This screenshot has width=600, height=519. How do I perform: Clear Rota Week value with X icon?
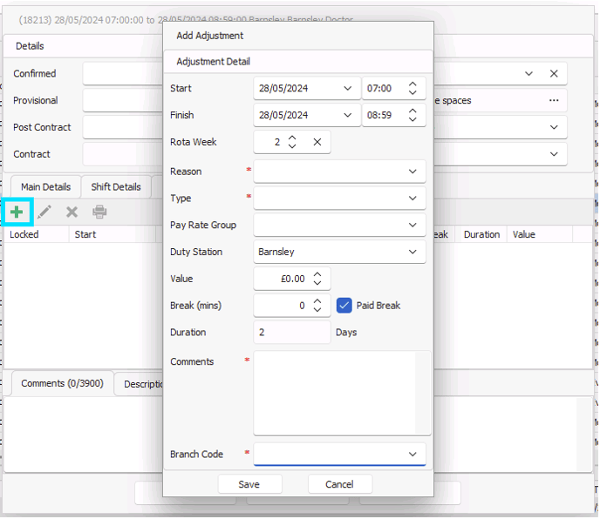click(x=317, y=142)
